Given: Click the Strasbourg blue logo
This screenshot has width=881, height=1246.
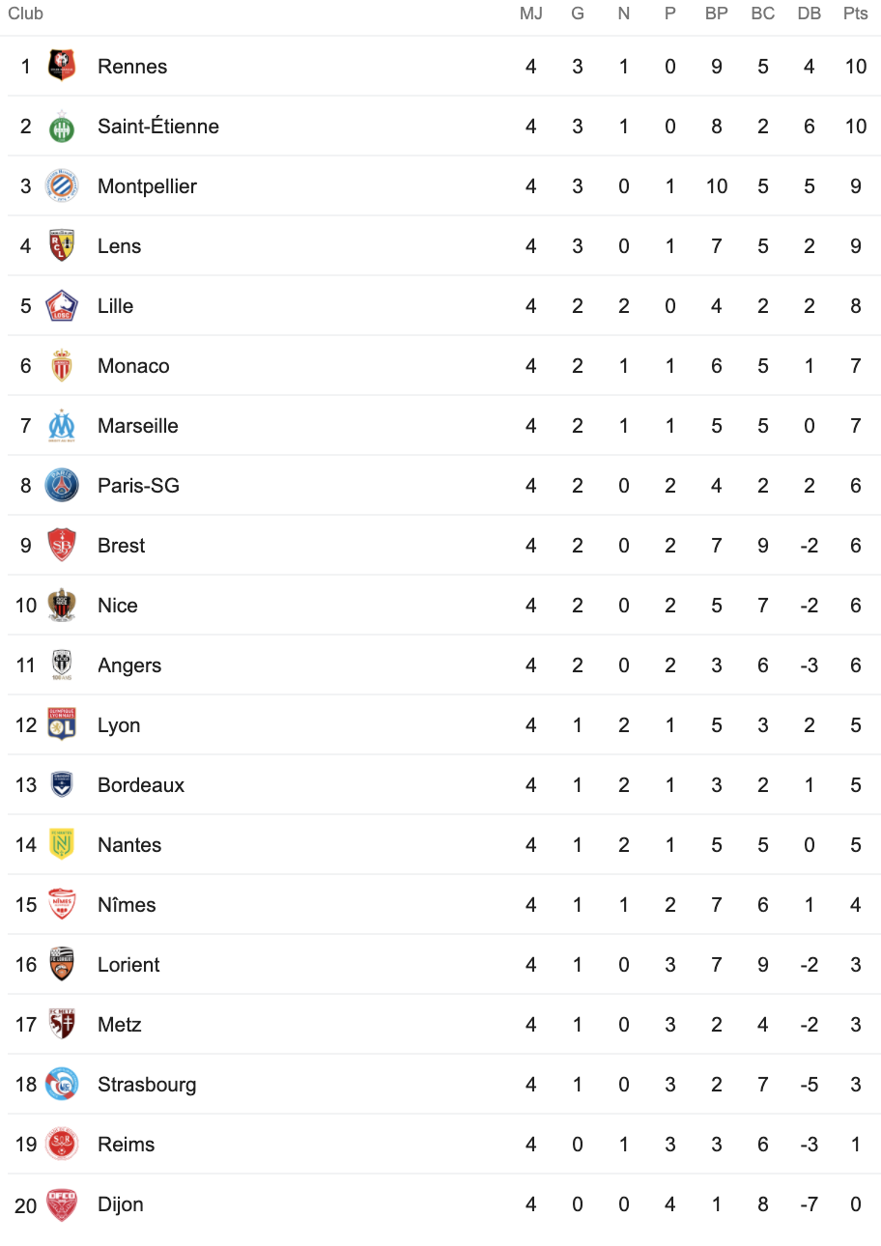Looking at the screenshot, I should (62, 1084).
